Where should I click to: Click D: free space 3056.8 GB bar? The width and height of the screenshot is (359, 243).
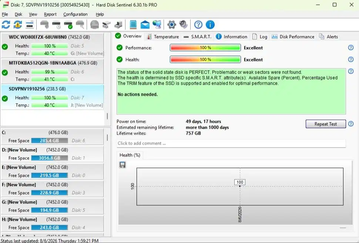point(50,158)
